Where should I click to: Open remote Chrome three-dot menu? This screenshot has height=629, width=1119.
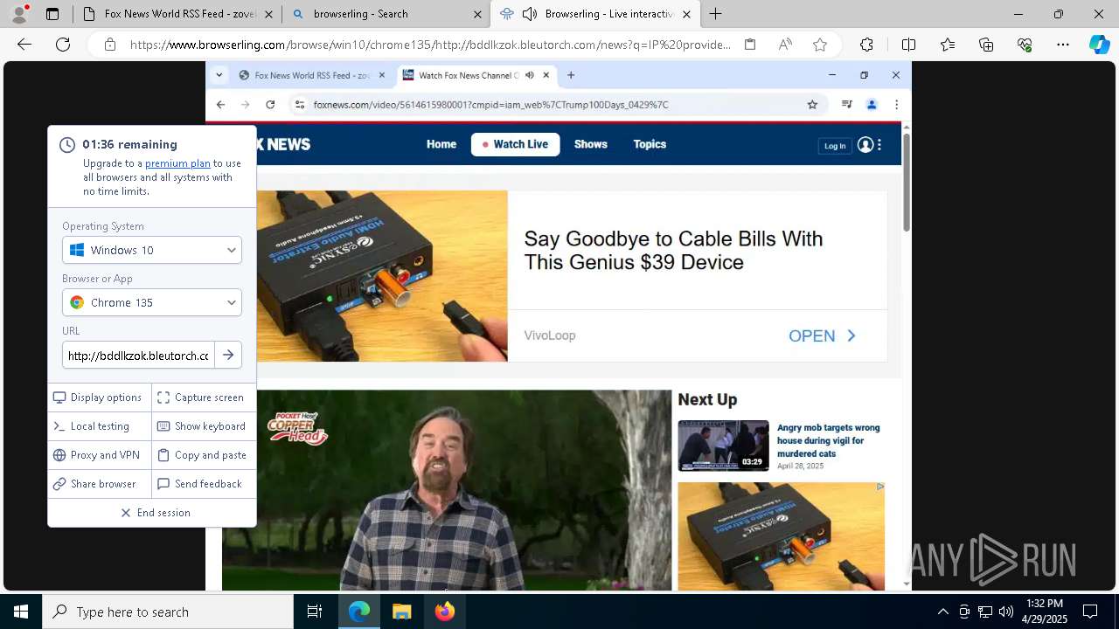tap(896, 105)
